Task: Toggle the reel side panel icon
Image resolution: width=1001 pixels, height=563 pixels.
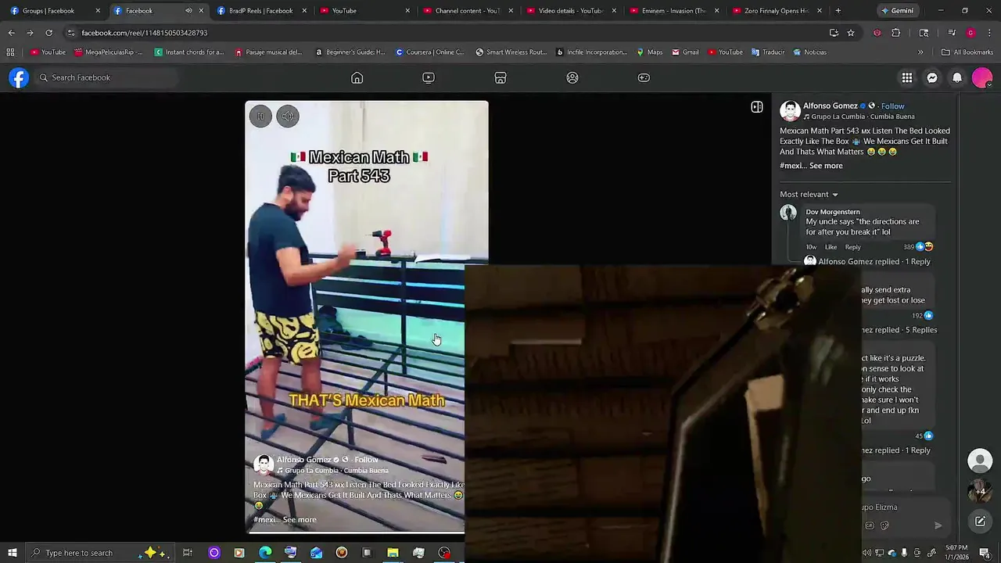Action: [757, 107]
